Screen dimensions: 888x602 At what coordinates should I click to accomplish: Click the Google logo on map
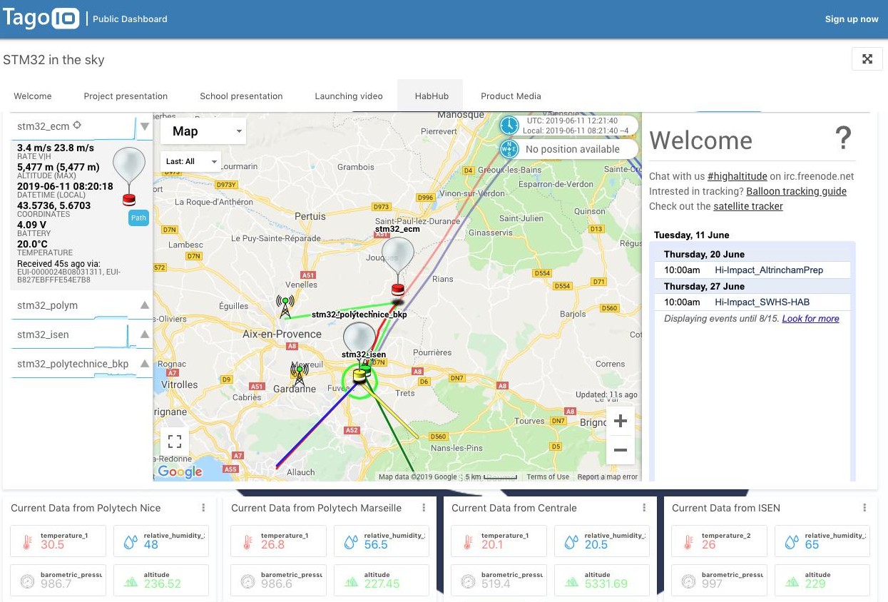click(x=180, y=471)
